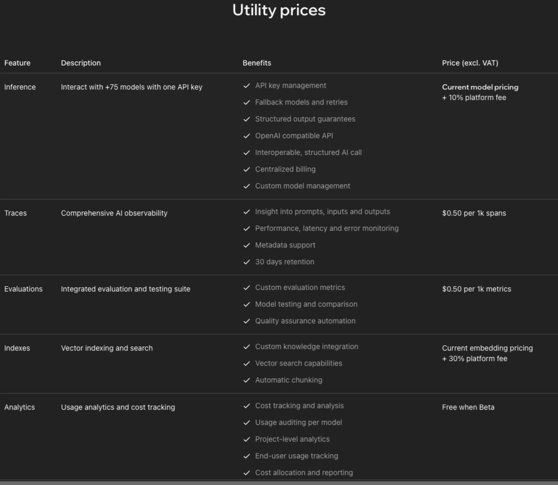This screenshot has width=558, height=485.
Task: Click the Utility prices heading
Action: point(279,10)
